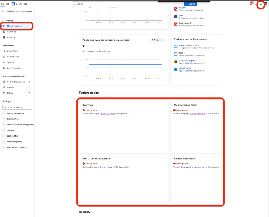Click the Confluence logo icon
Image resolution: width=269 pixels, height=217 pixels.
click(x=13, y=4)
